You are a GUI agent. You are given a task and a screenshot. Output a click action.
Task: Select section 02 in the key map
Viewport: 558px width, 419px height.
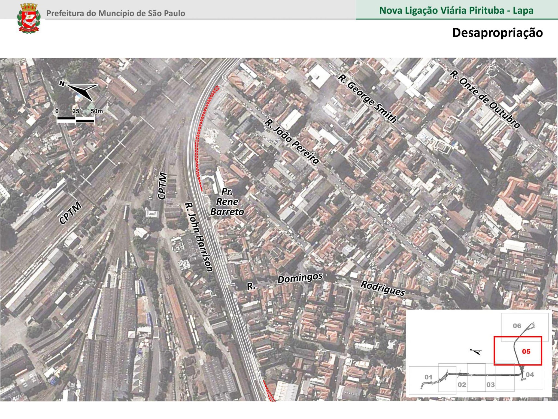pyautogui.click(x=462, y=385)
